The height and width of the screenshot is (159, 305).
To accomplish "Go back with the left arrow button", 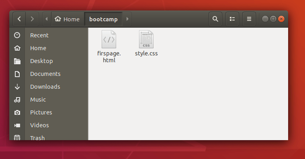I will click(19, 19).
